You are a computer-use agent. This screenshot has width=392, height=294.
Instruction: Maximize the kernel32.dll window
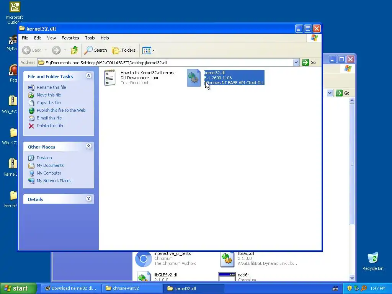(308, 28)
